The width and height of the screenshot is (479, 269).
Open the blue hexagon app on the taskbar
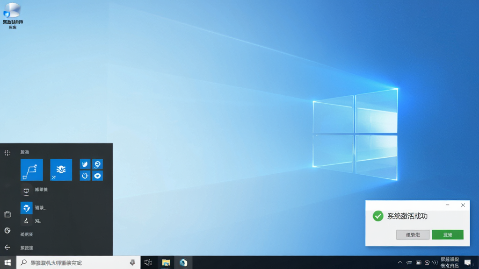pos(183,262)
